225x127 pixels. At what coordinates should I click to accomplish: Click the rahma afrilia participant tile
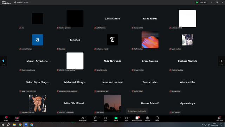187,82
